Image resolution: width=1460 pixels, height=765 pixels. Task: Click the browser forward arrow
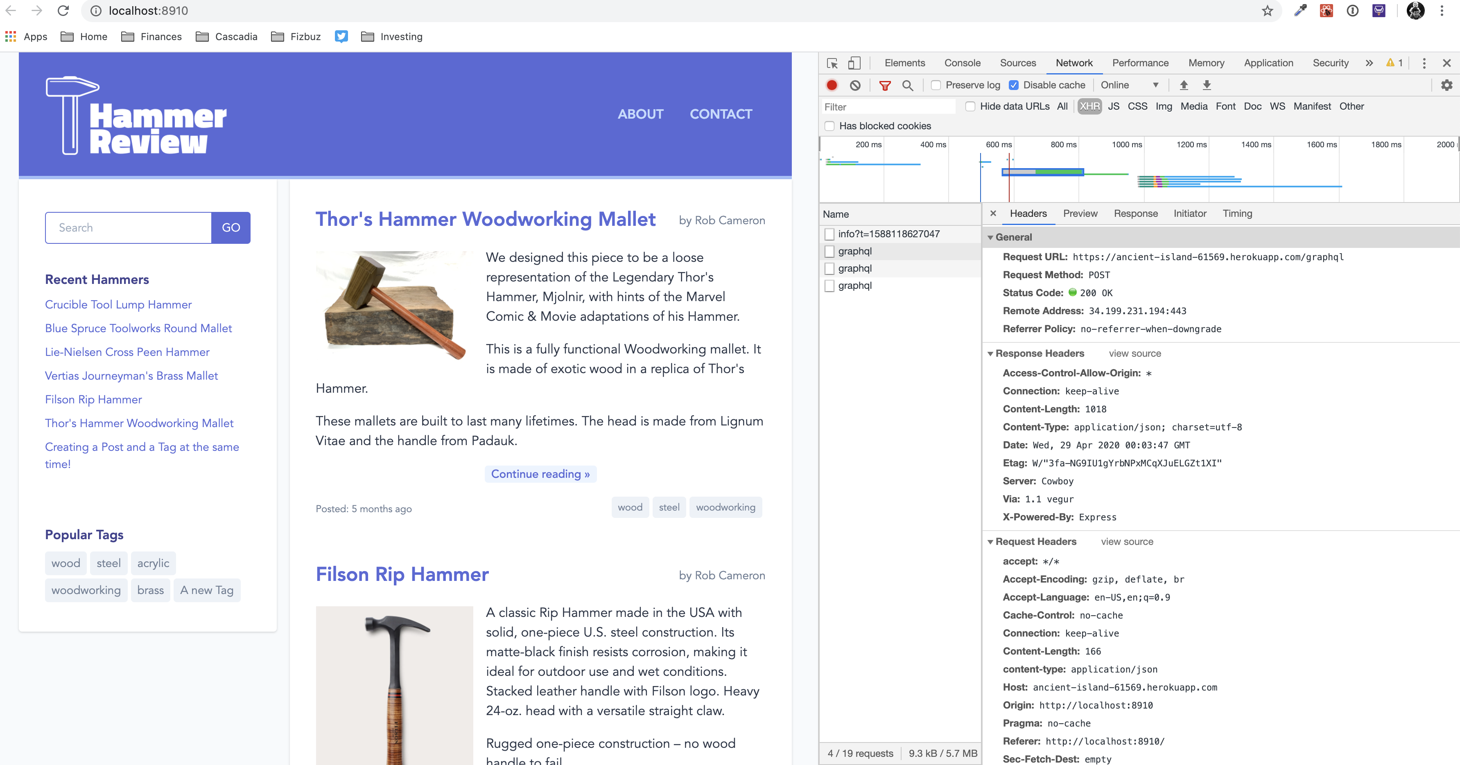pos(37,11)
